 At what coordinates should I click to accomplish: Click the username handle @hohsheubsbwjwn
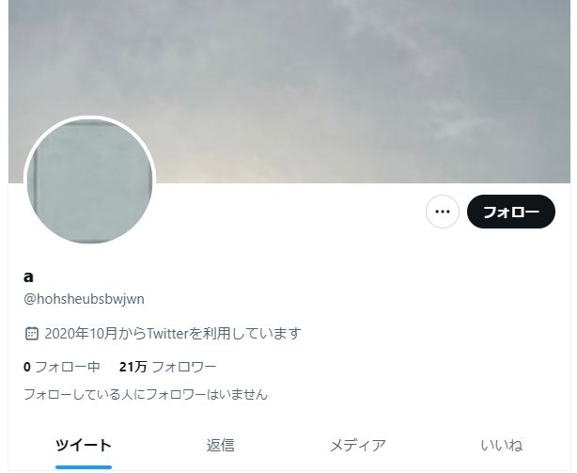click(x=84, y=299)
